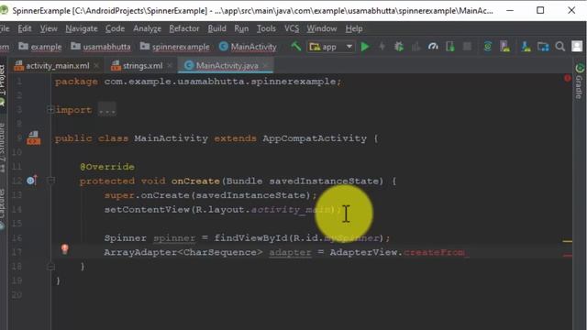The width and height of the screenshot is (587, 330).
Task: Open the Edit menu
Action: [25, 28]
